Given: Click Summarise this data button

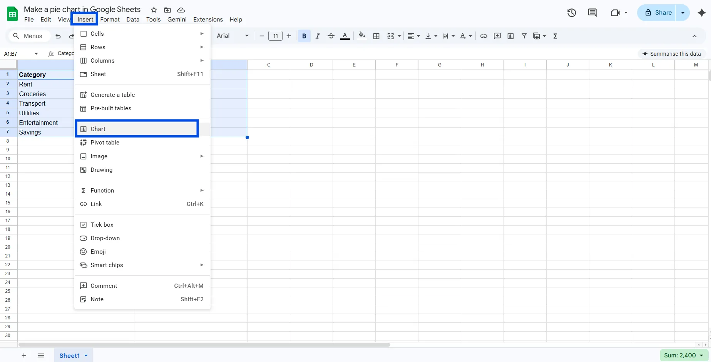Looking at the screenshot, I should [x=671, y=54].
